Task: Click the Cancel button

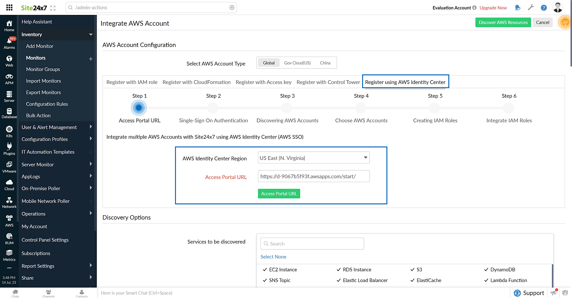Action: (543, 22)
